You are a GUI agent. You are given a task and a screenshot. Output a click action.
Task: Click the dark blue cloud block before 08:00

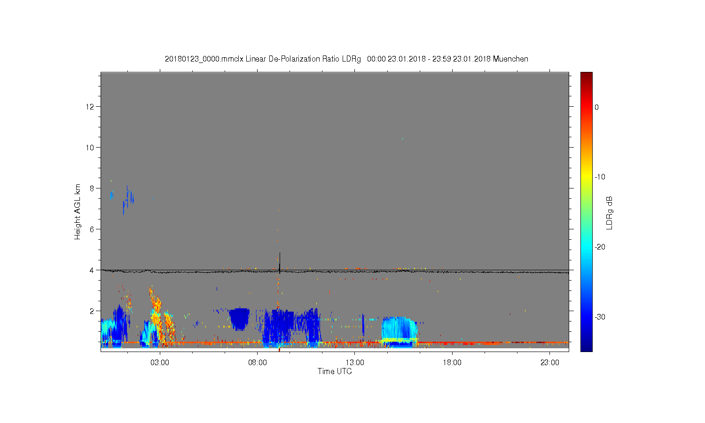[240, 319]
